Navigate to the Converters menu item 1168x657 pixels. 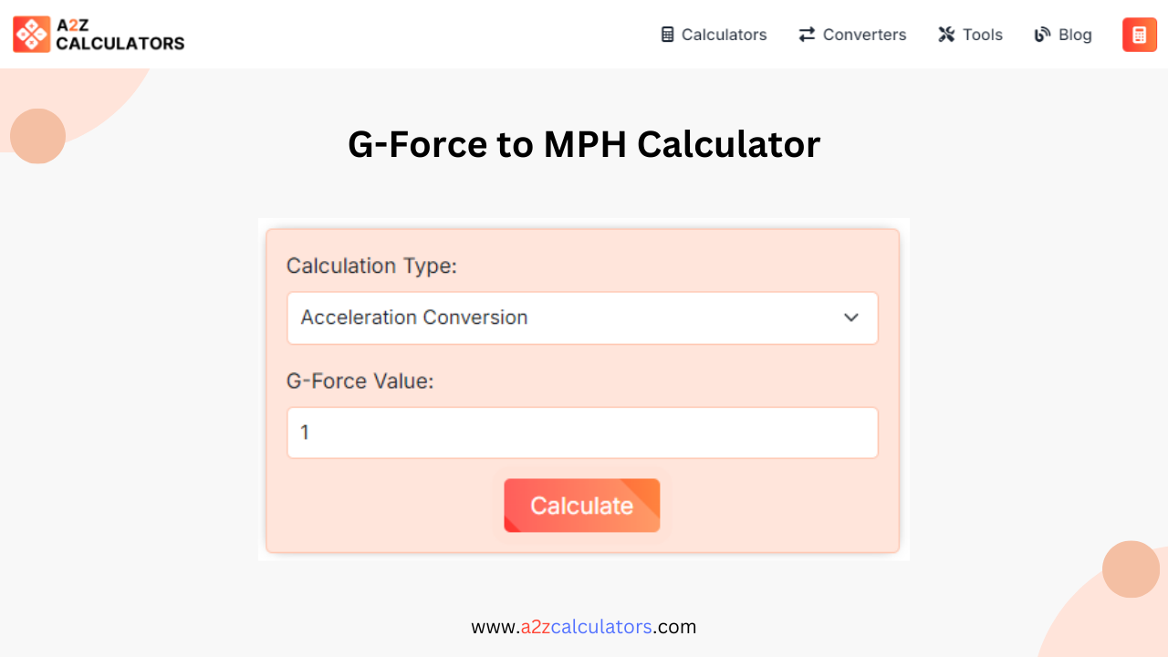click(852, 34)
